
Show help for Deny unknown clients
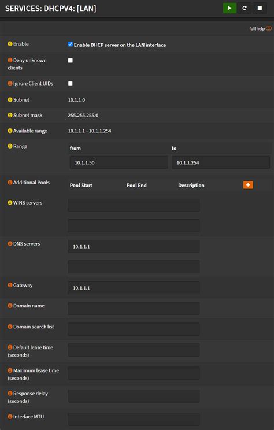tap(10, 60)
